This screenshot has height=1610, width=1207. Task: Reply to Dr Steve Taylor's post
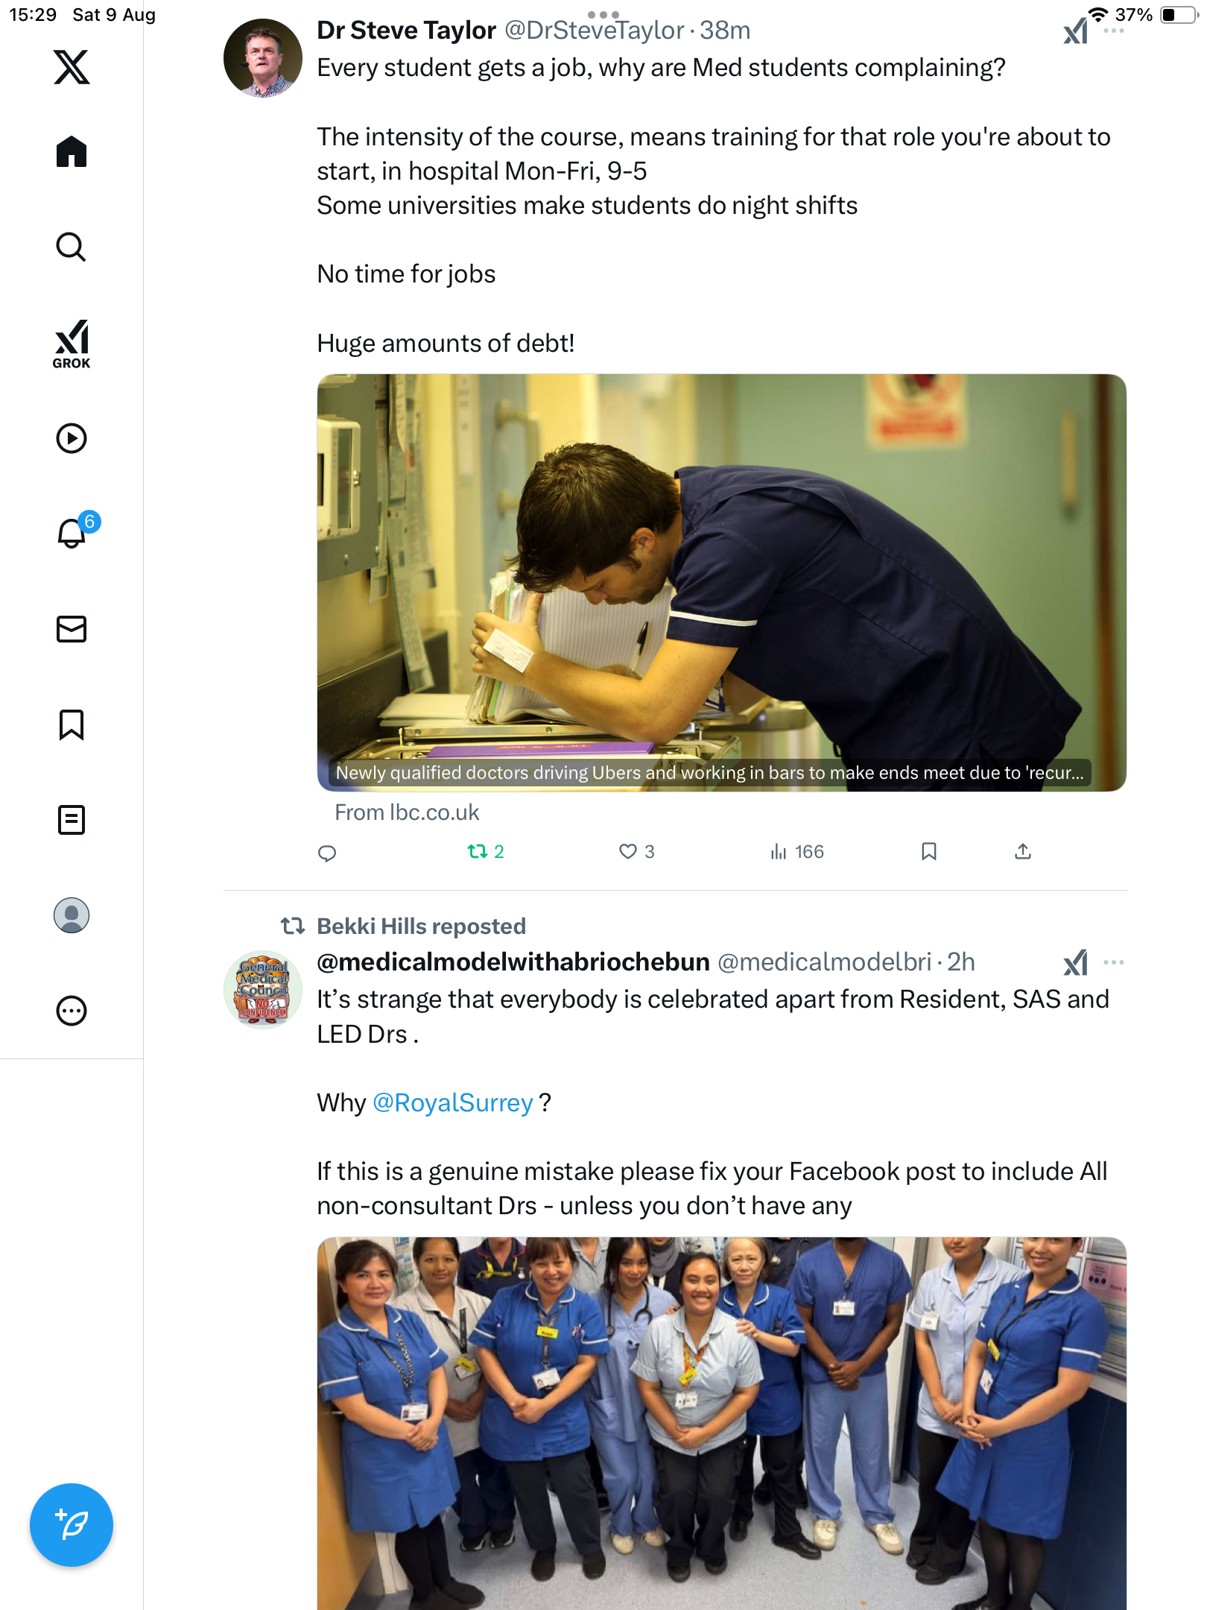coord(327,853)
